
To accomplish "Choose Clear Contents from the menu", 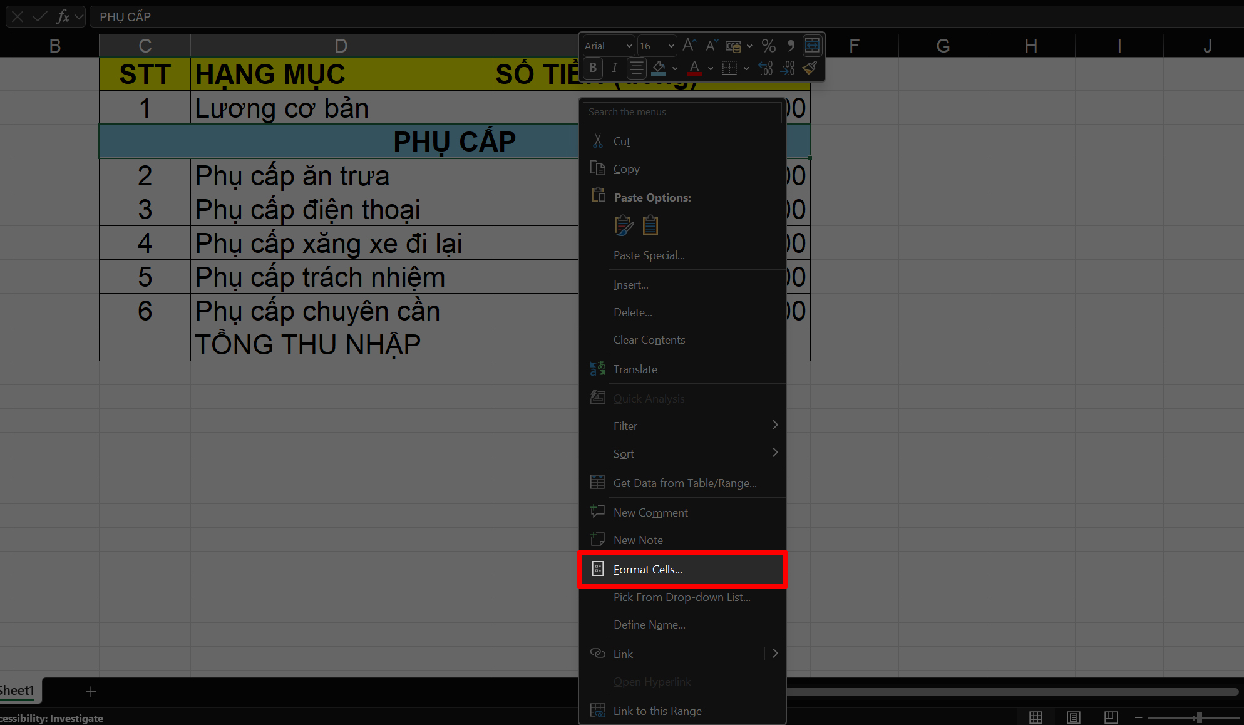I will point(649,339).
